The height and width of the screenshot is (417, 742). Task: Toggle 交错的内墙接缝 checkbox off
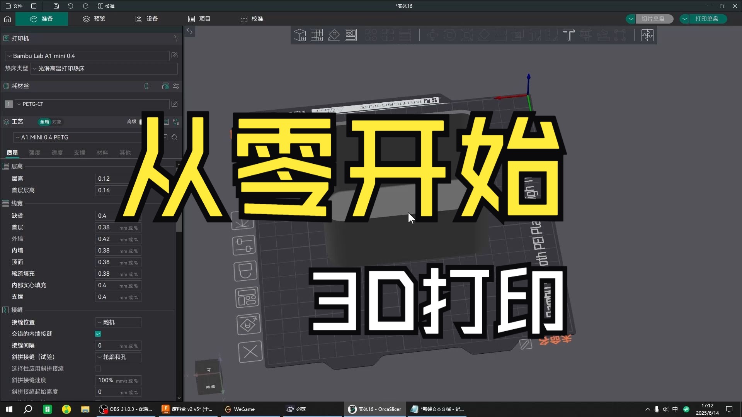[x=97, y=334]
